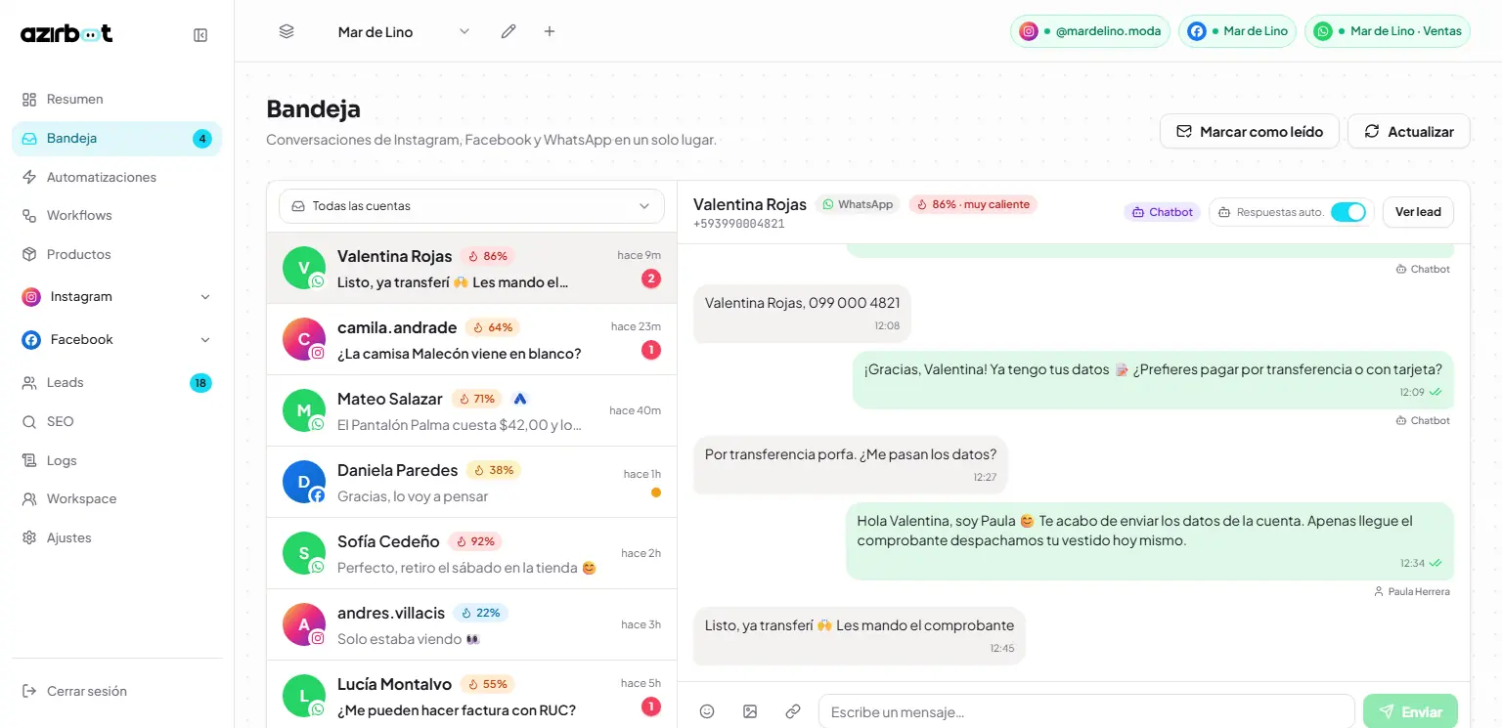The image size is (1502, 728).
Task: Click Cerrar sesión to log out
Action: coord(117,691)
